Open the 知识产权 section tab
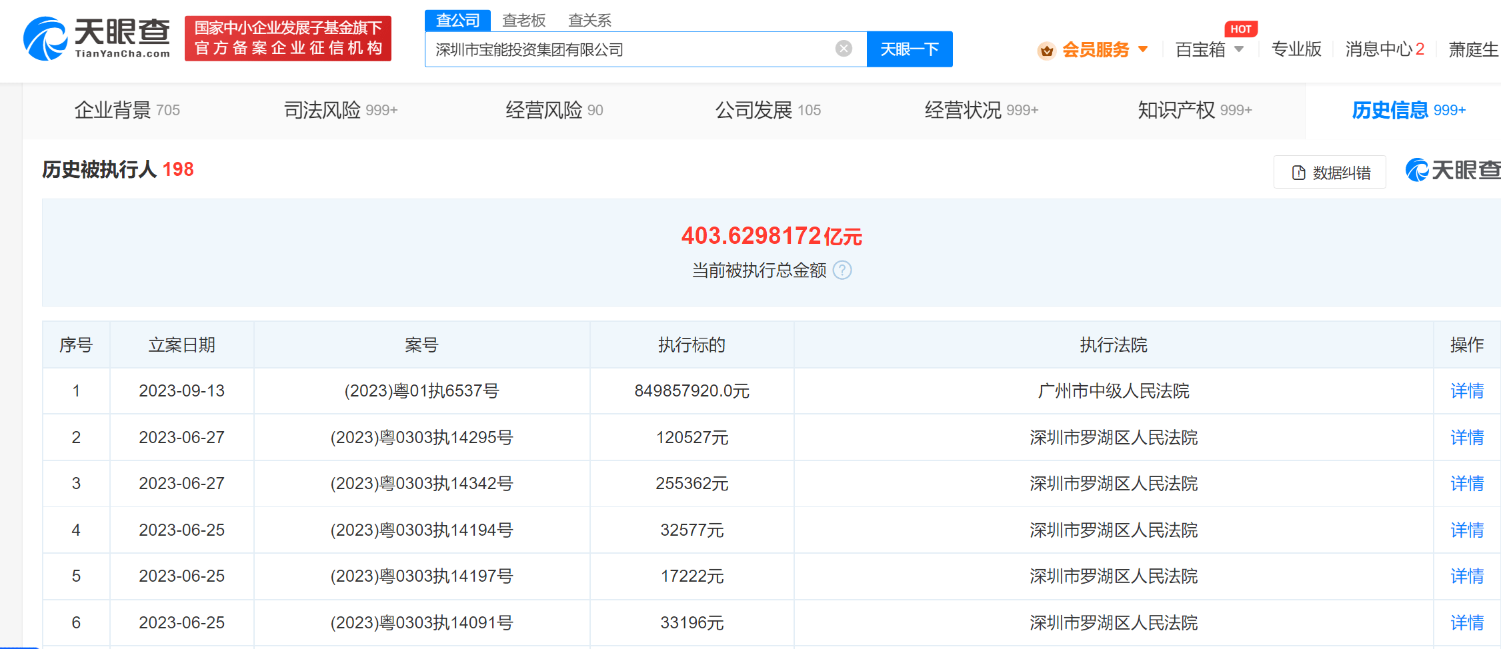The width and height of the screenshot is (1501, 649). [1194, 110]
